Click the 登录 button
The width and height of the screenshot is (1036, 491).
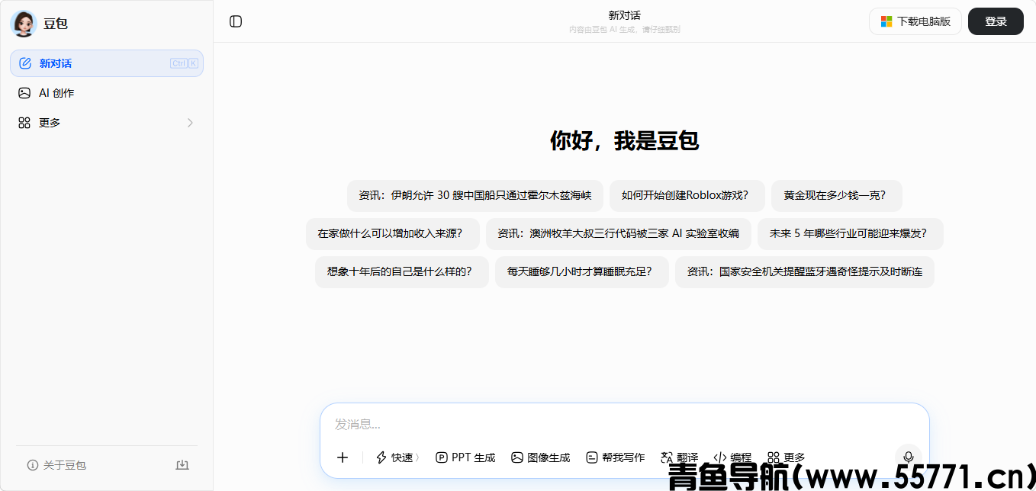(x=996, y=21)
